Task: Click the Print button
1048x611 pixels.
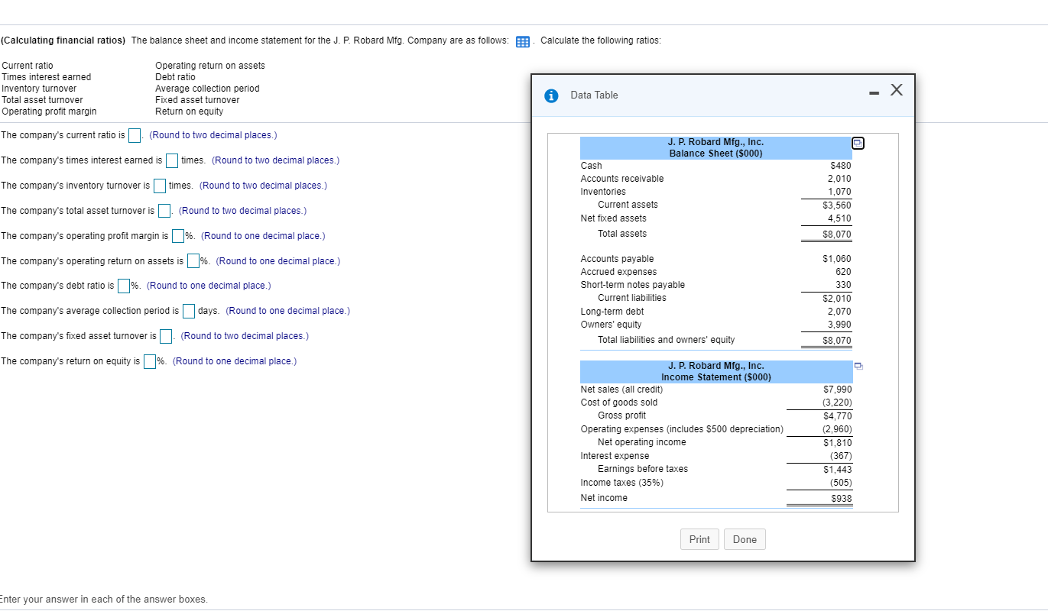Action: (699, 539)
